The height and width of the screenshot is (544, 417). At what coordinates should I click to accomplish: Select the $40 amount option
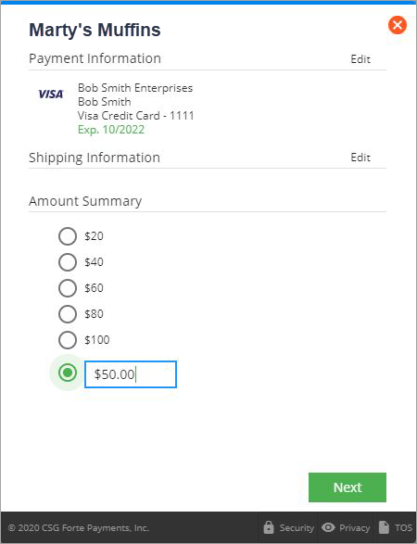68,262
